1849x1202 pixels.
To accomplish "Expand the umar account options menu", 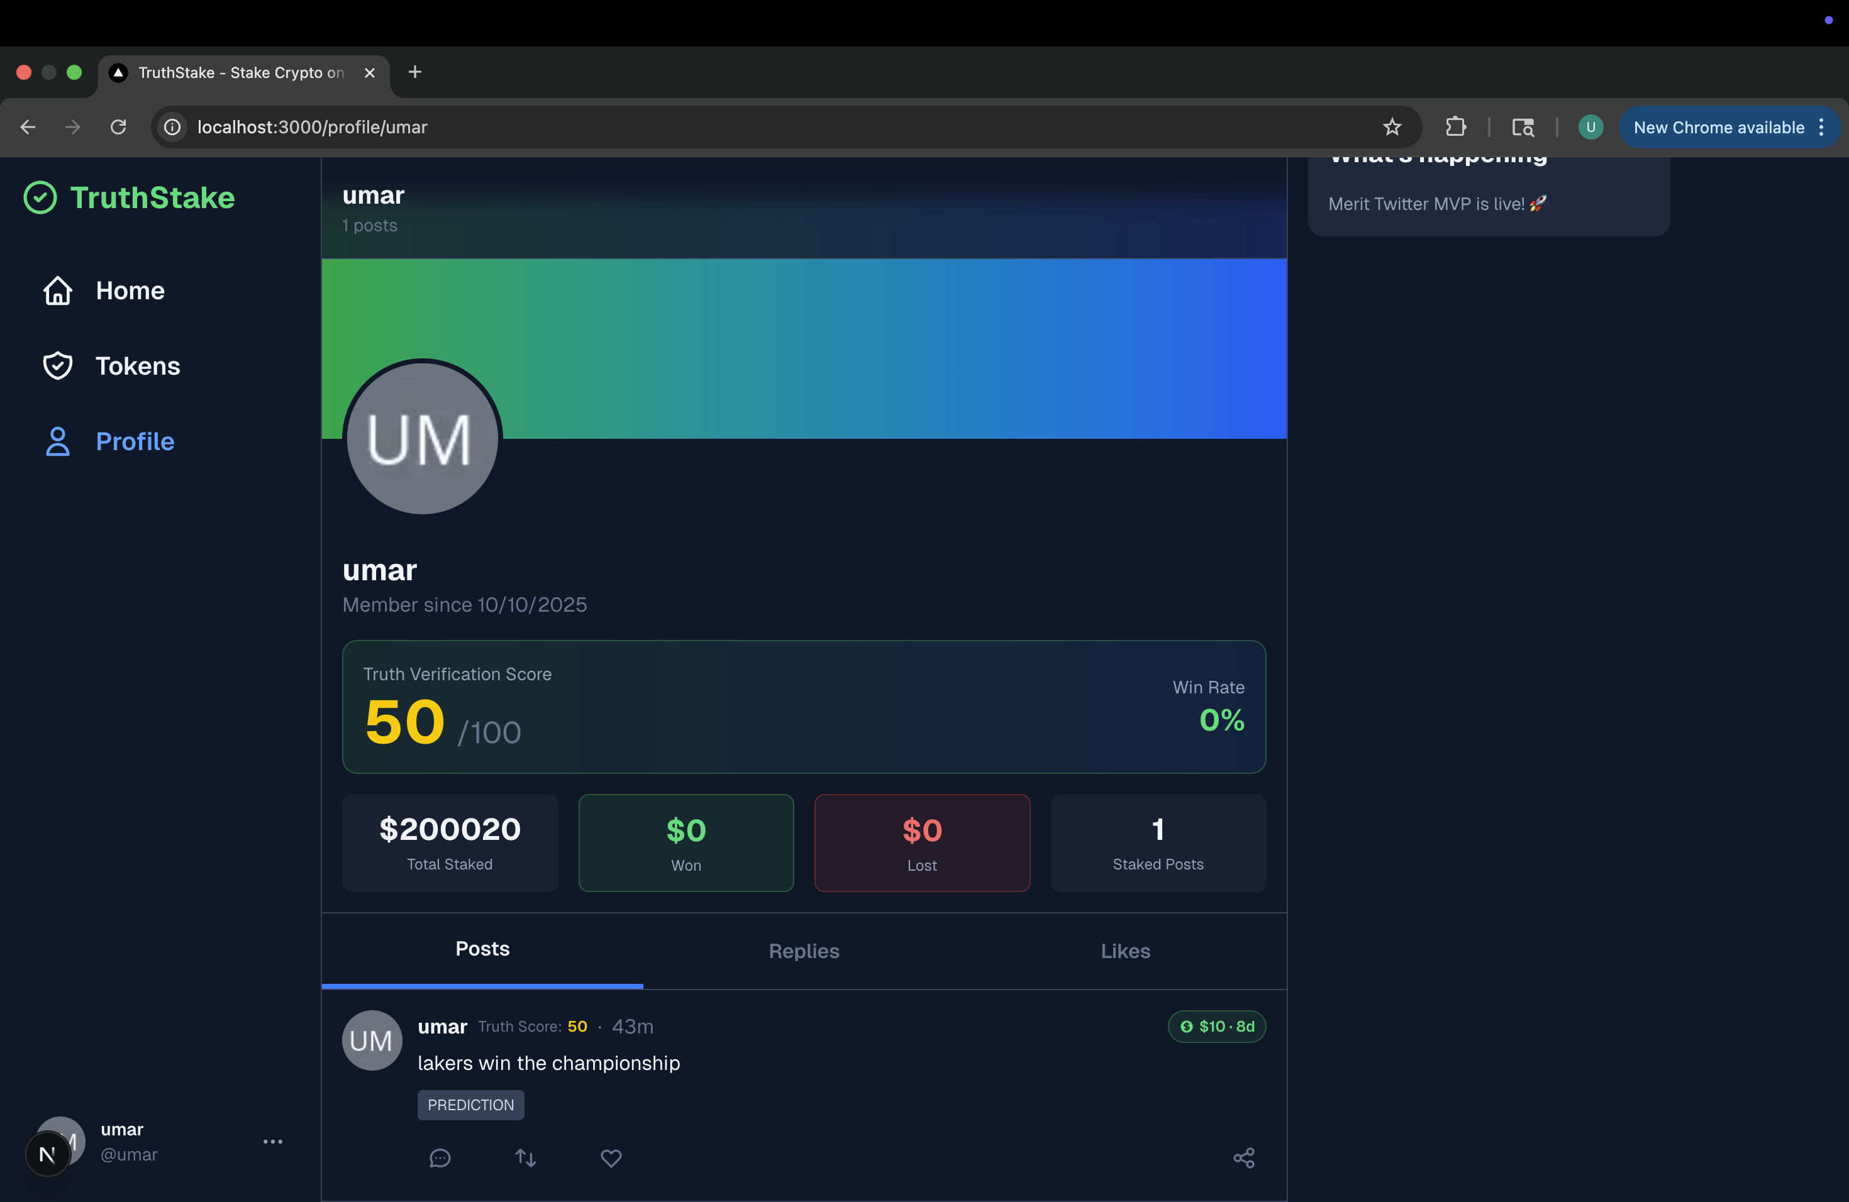I will pos(273,1140).
